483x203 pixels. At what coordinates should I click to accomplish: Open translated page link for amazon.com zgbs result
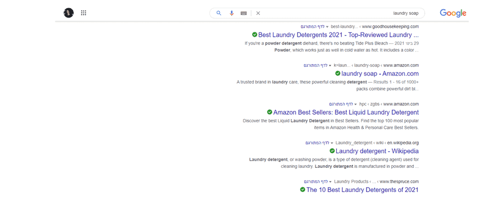(x=341, y=104)
